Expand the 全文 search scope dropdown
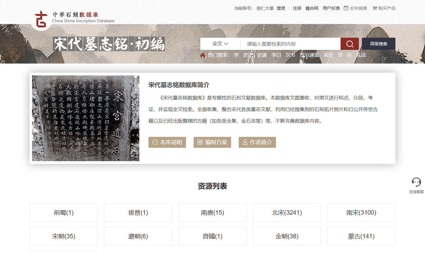The height and width of the screenshot is (253, 425). tap(220, 44)
